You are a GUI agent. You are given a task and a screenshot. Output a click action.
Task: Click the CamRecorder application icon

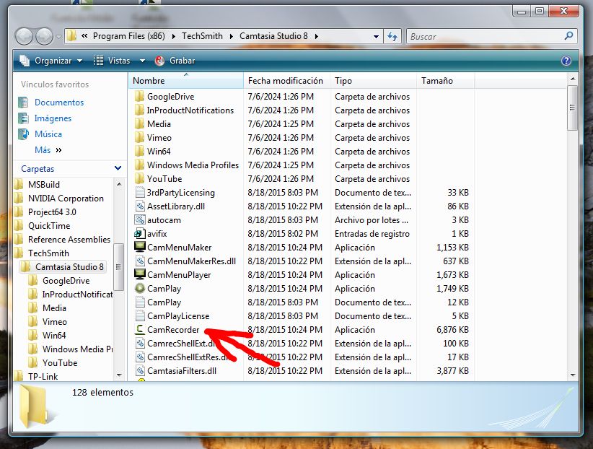pyautogui.click(x=140, y=329)
